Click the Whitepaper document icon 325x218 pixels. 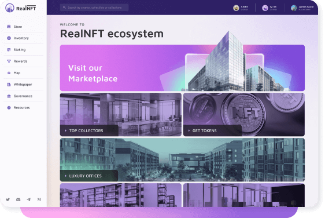(x=9, y=85)
